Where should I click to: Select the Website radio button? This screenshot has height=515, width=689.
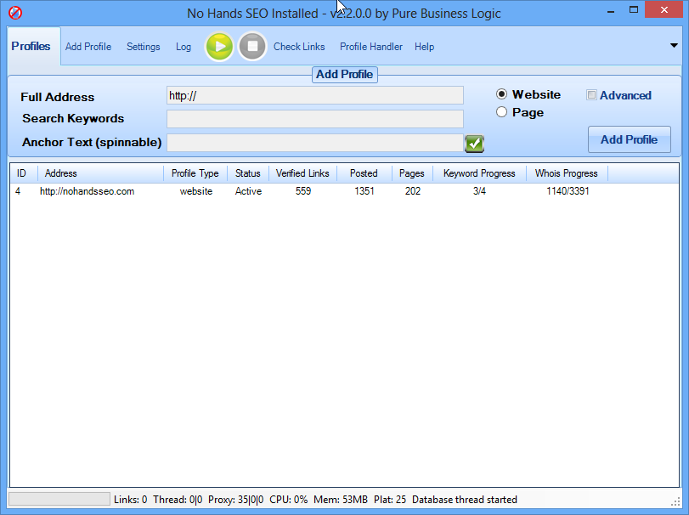(x=502, y=94)
